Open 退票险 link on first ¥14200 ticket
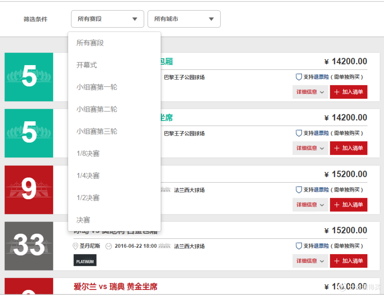This screenshot has height=295, width=384. (322, 77)
